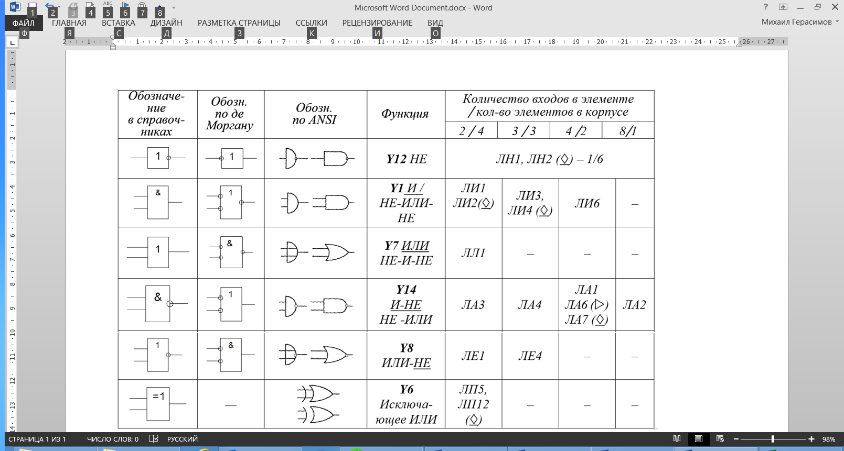Click the 'Y12 НЕ' function cell

tap(406, 159)
